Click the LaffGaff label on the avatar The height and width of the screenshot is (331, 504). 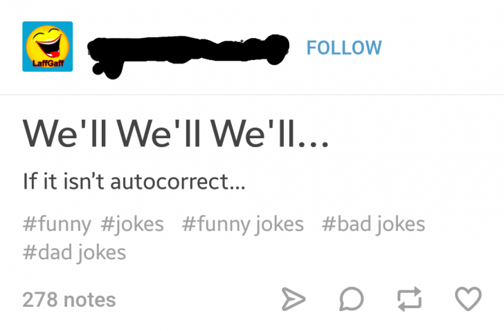pos(48,64)
